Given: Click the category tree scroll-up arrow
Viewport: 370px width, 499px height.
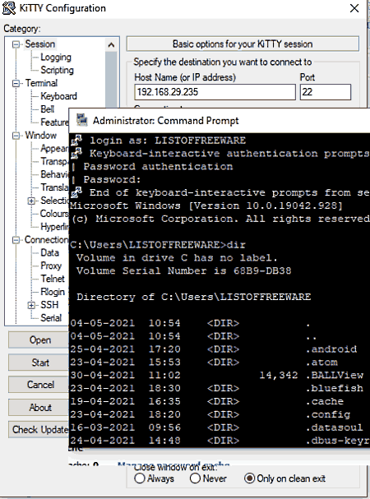Looking at the screenshot, I should coord(111,45).
